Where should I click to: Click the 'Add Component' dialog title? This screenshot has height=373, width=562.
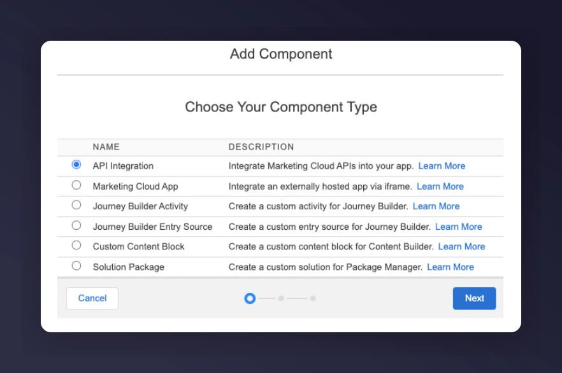[281, 54]
